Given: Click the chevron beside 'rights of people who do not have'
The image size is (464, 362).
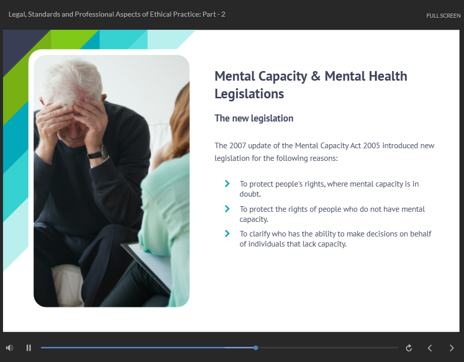Looking at the screenshot, I should coord(227,209).
